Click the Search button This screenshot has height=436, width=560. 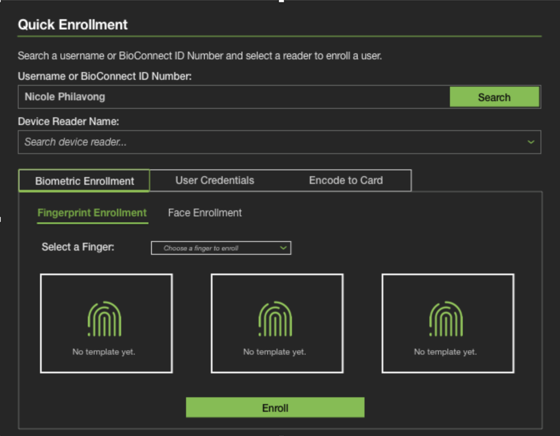494,97
